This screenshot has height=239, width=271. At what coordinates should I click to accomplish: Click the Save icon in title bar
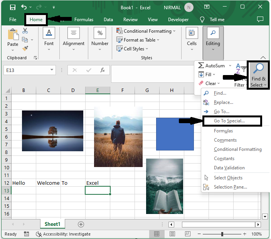pos(12,7)
